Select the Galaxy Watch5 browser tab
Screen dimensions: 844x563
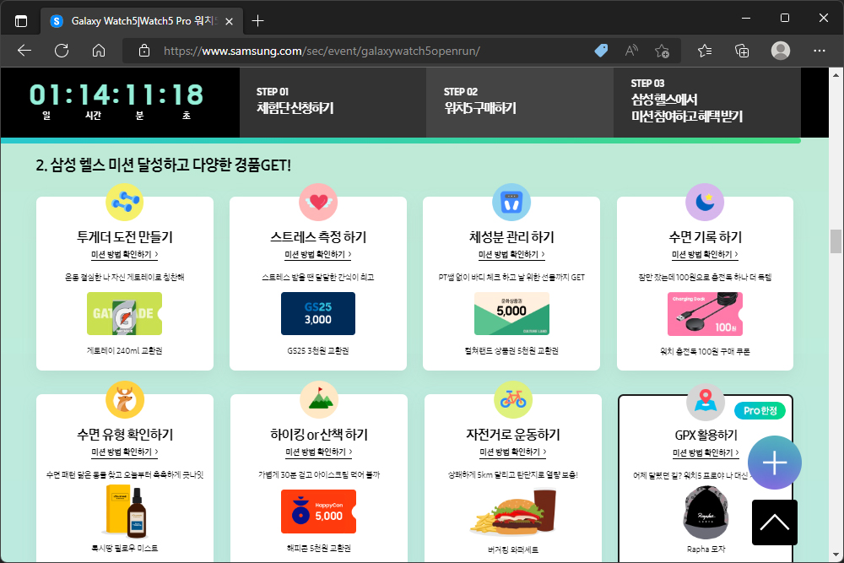pos(142,21)
